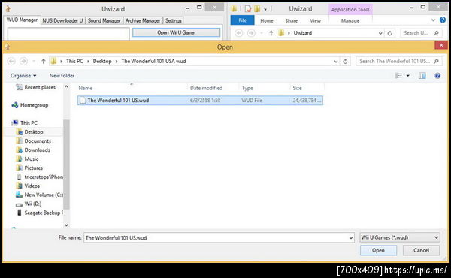Open the File menu in Explorer window

point(242,20)
